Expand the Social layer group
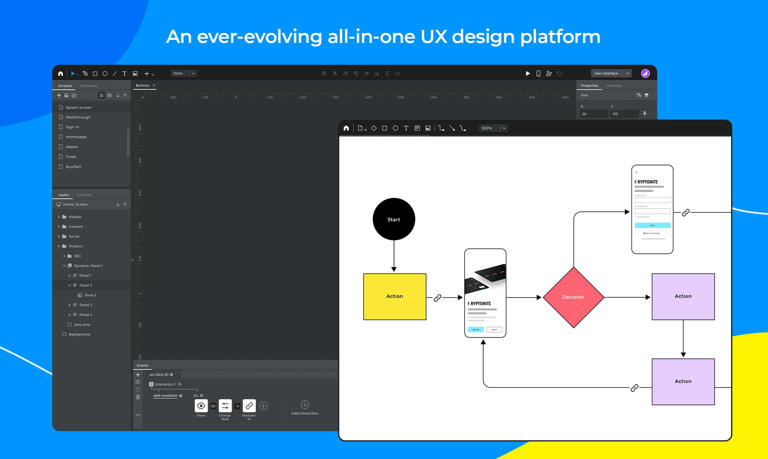The width and height of the screenshot is (768, 459). (59, 237)
